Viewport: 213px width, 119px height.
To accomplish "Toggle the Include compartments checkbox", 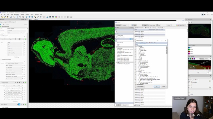I will pos(1,59).
